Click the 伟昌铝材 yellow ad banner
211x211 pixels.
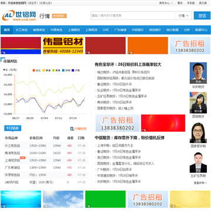pos(63,46)
